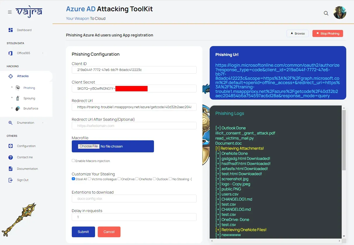Screen dimensions: 354x245
Task: Check the Outlook stealing option
Action: pos(154,179)
